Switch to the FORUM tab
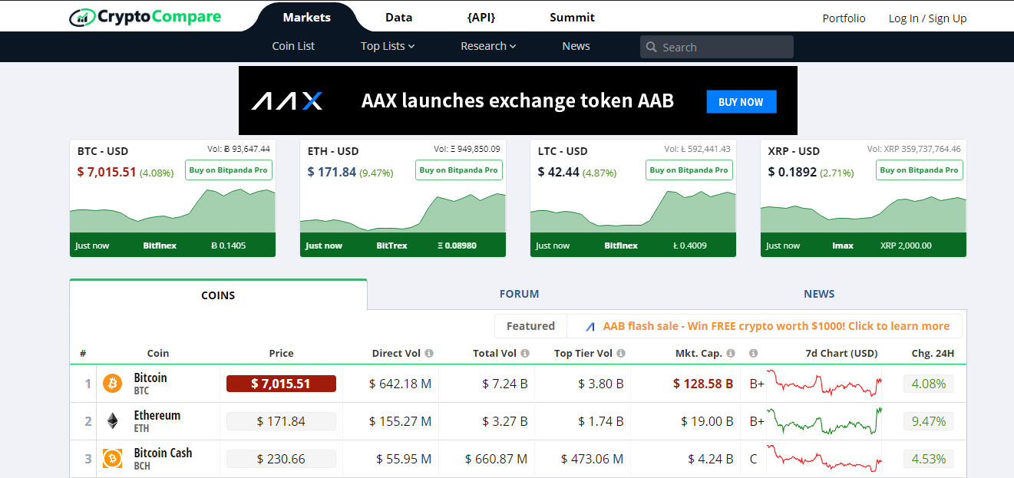This screenshot has height=478, width=1014. (520, 294)
